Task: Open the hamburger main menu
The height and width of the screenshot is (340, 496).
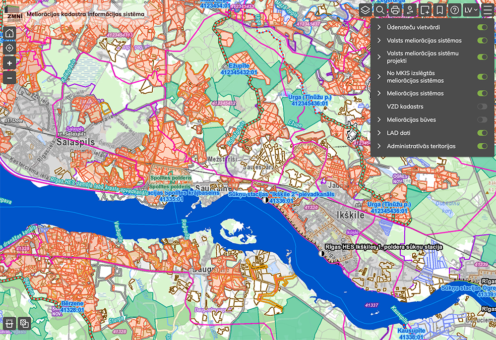Action: click(x=487, y=10)
